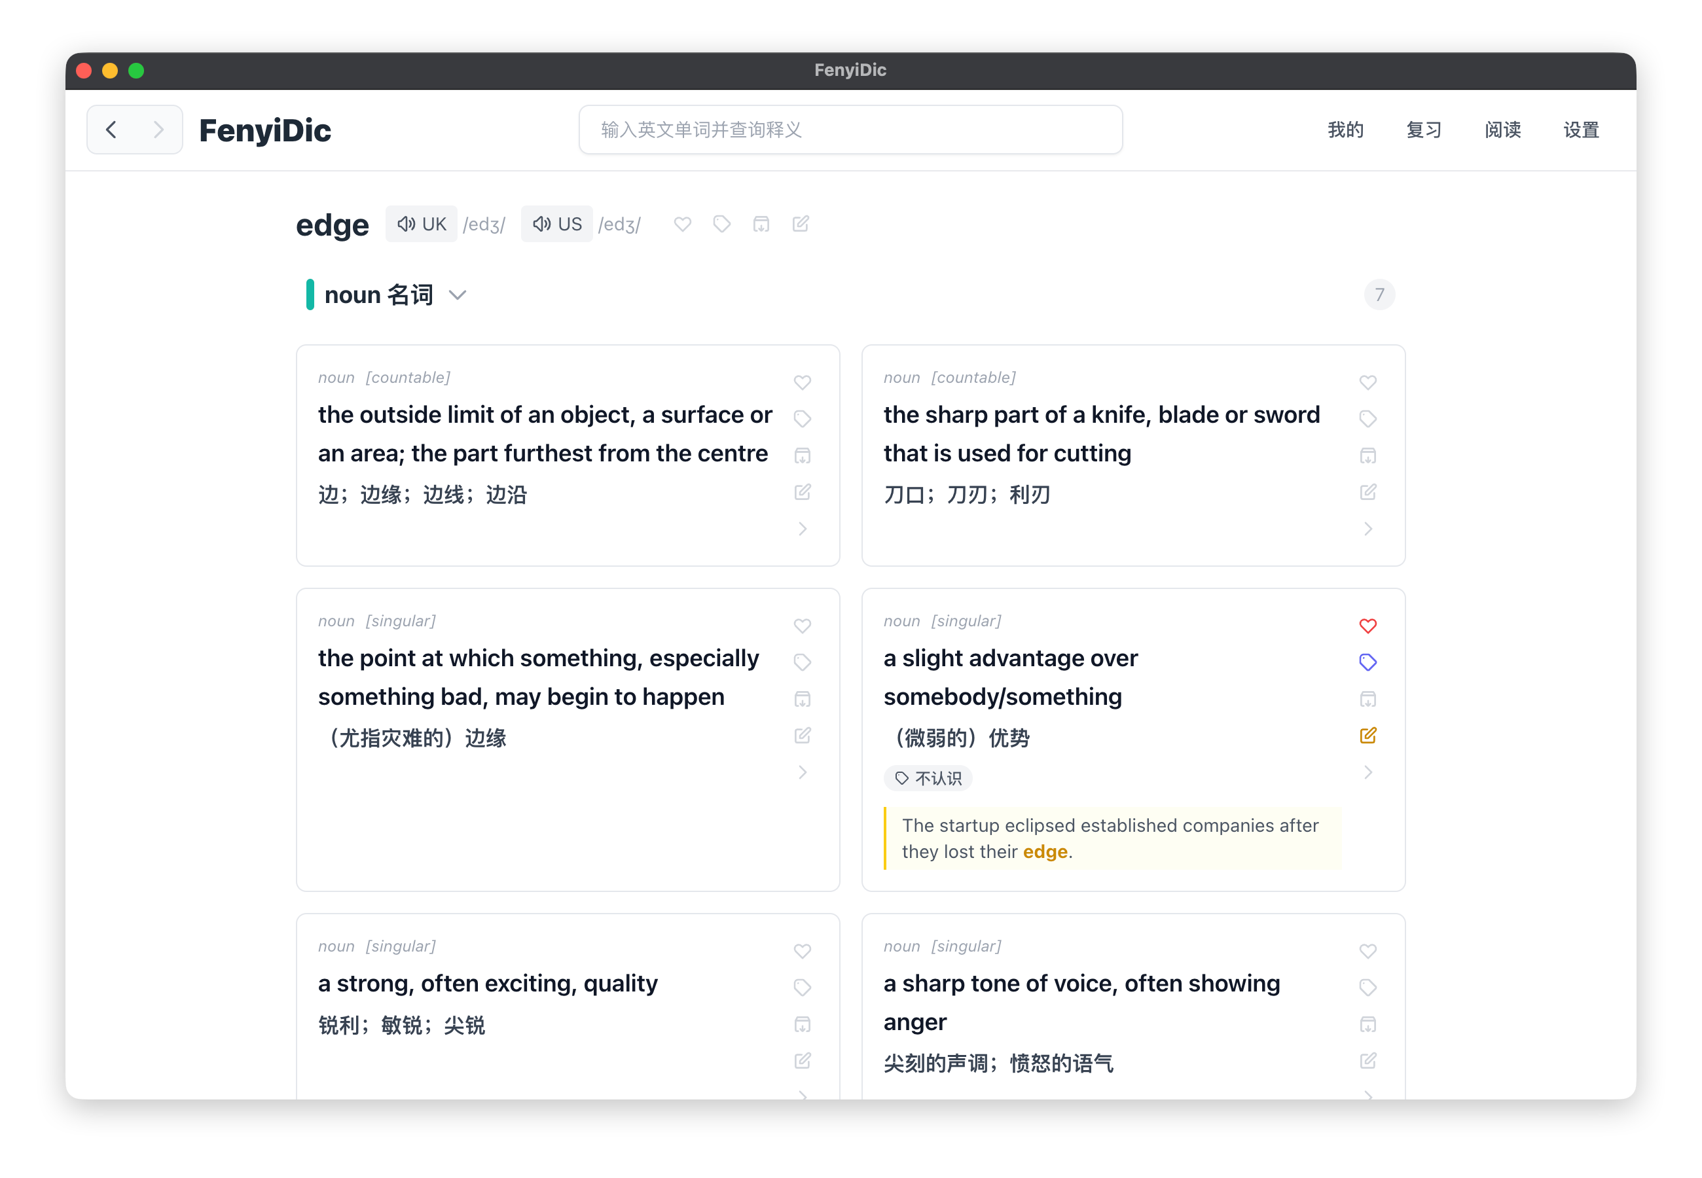Click the translation 刀口；刀刃；利刃

click(967, 495)
